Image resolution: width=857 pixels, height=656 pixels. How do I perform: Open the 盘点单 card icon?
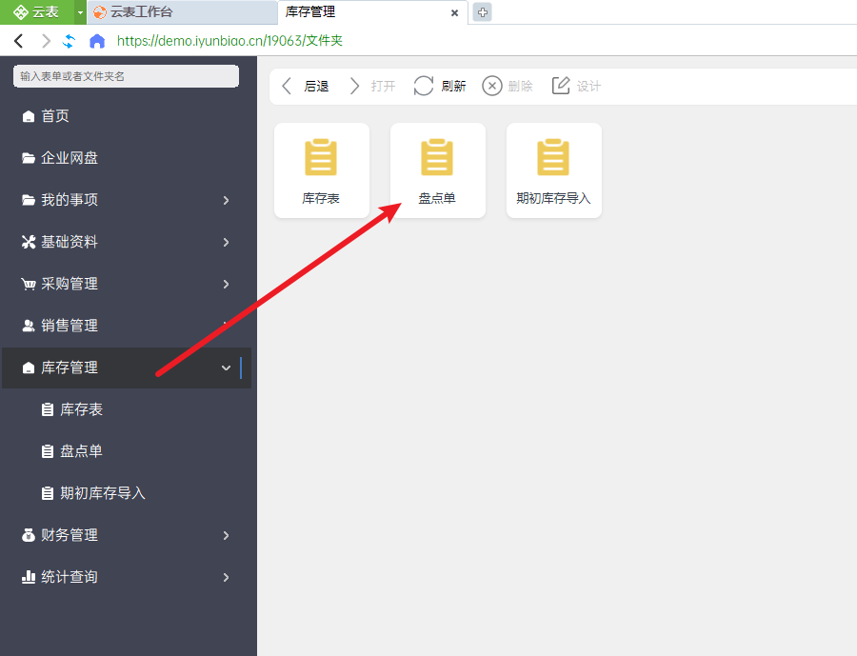point(437,157)
